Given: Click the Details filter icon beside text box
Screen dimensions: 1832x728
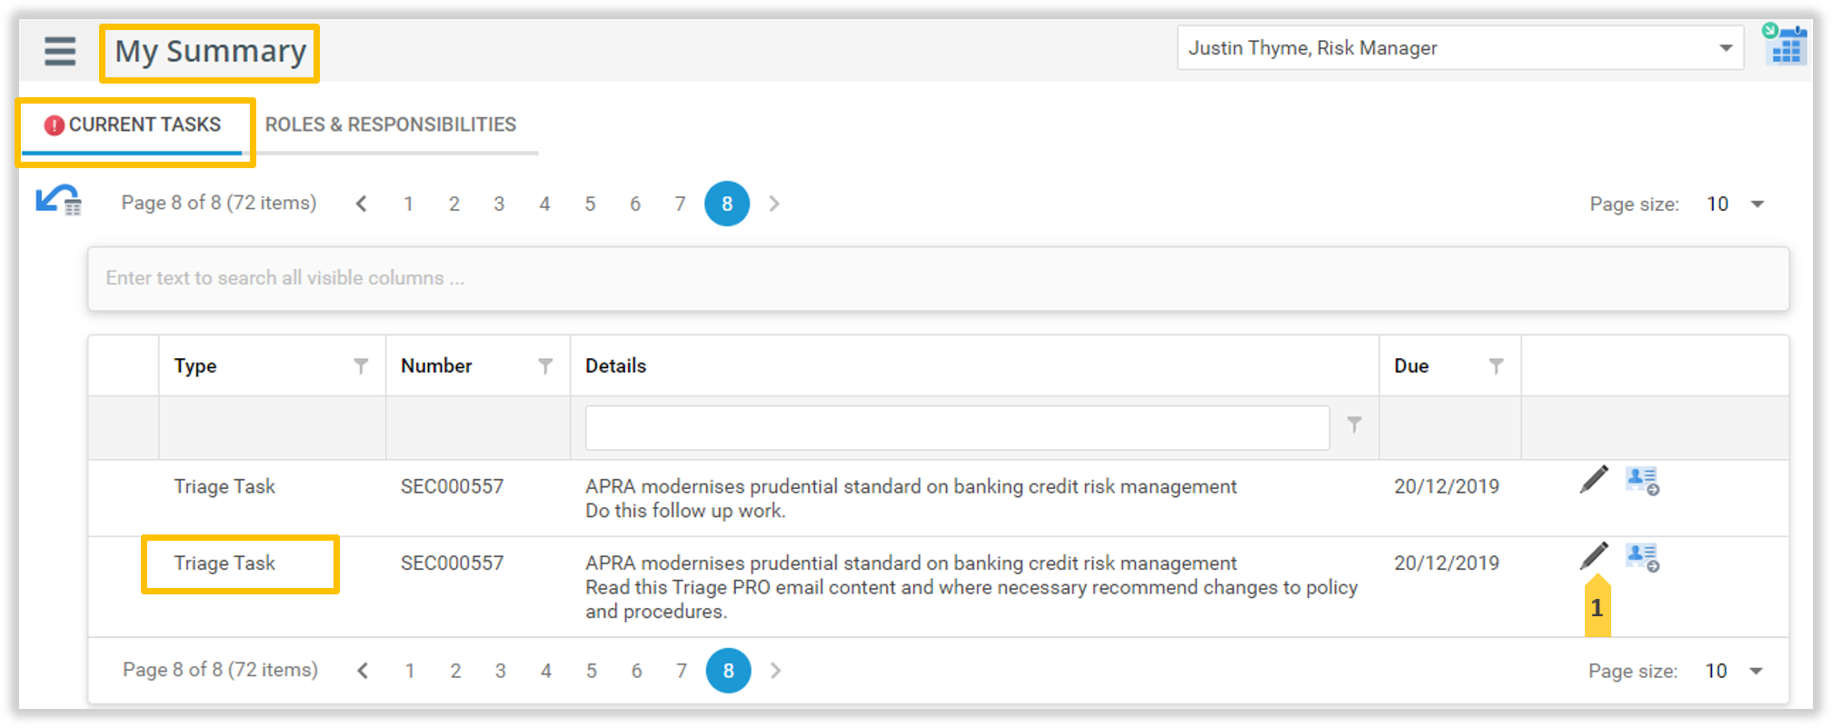Looking at the screenshot, I should pos(1354,424).
